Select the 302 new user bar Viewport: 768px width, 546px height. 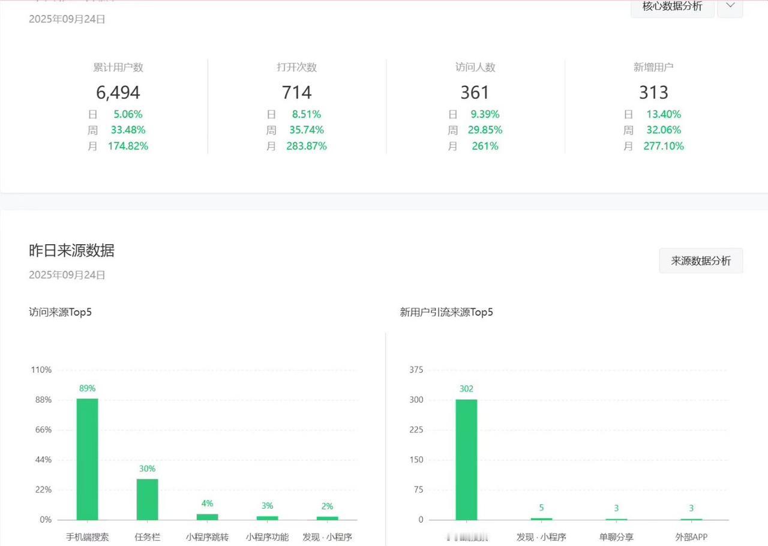(466, 460)
